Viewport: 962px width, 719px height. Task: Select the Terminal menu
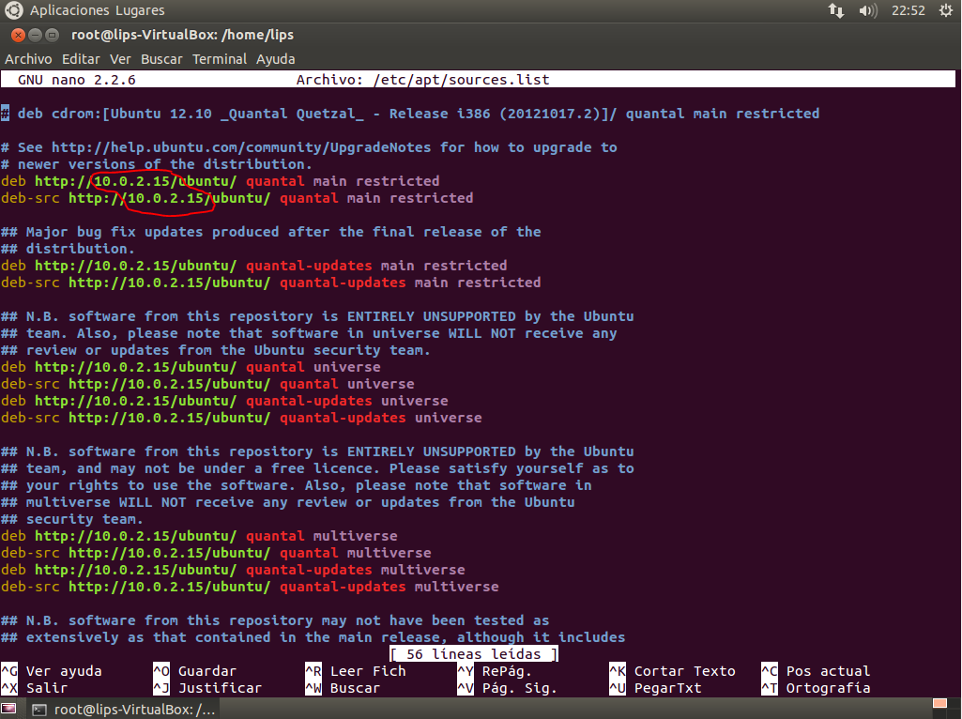click(220, 59)
